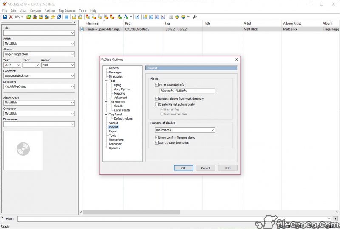Uncheck Entries relative from work directory
The height and width of the screenshot is (229, 340).
156,98
